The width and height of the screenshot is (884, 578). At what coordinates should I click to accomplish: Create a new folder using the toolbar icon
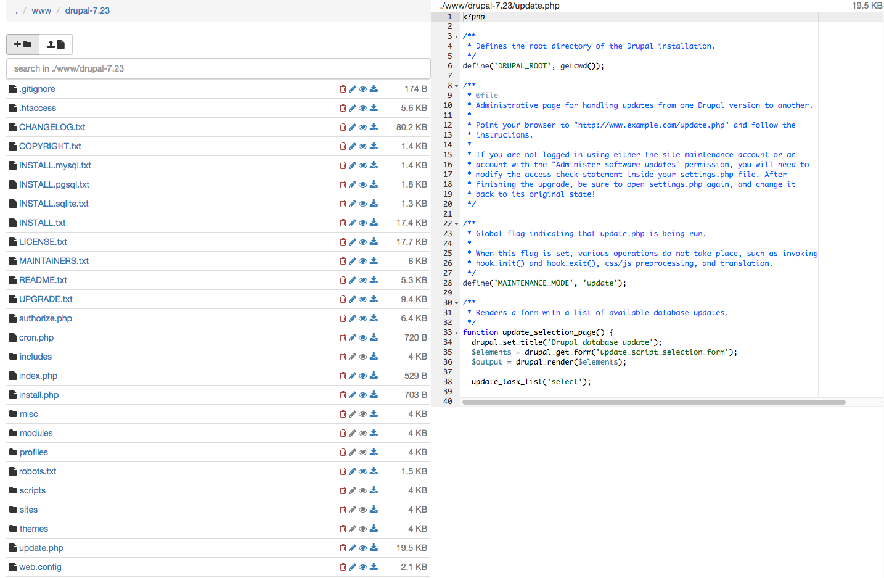(22, 44)
